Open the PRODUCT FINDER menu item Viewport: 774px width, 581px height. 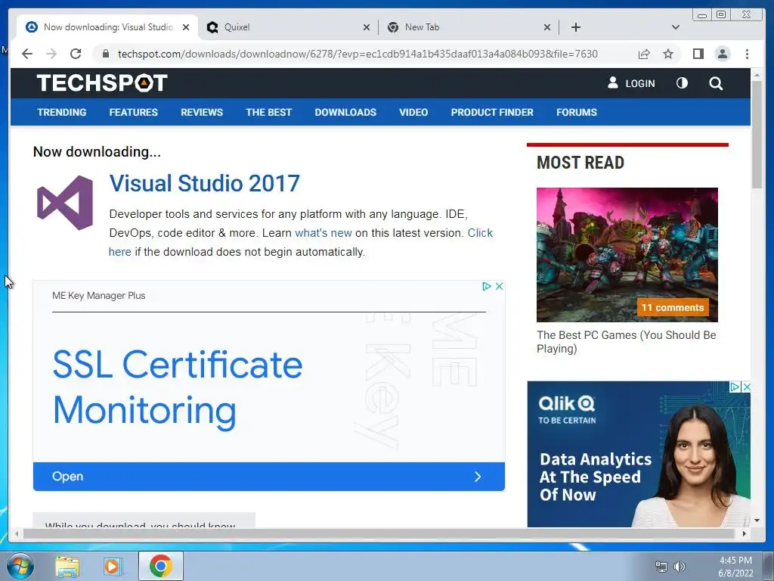coord(492,112)
